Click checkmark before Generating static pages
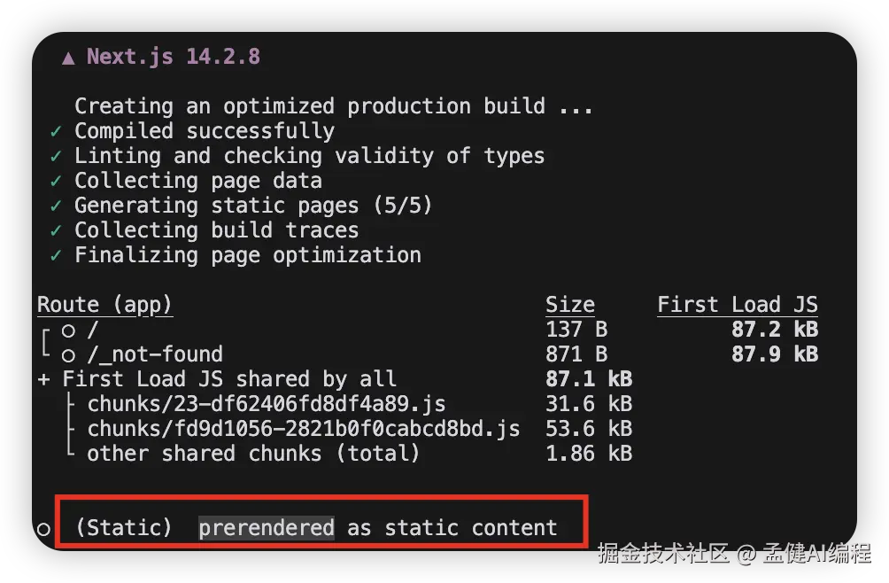 point(56,206)
